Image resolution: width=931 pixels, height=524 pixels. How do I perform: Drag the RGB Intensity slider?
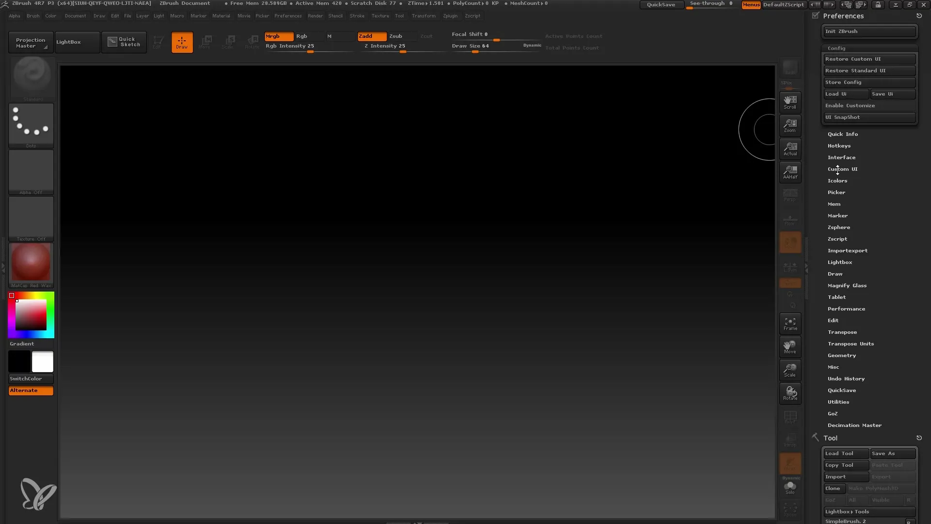pos(309,51)
